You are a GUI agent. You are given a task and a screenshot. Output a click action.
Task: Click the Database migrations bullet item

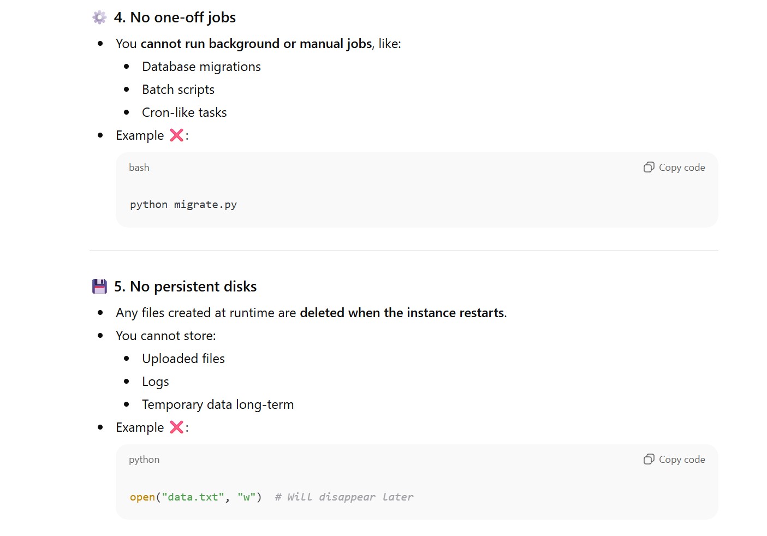coord(201,67)
